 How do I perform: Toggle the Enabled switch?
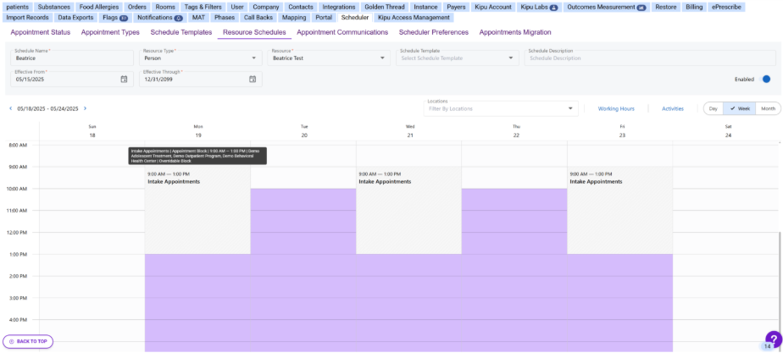point(765,79)
